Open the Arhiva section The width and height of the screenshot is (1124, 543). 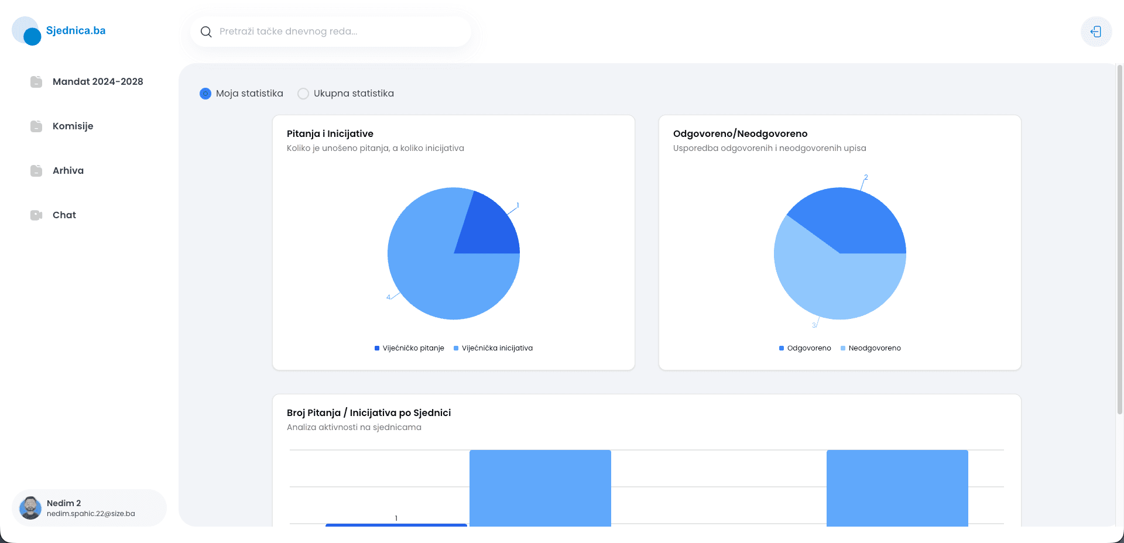68,170
